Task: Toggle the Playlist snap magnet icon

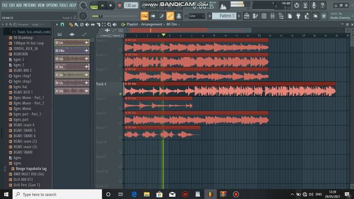Action: coord(63,24)
